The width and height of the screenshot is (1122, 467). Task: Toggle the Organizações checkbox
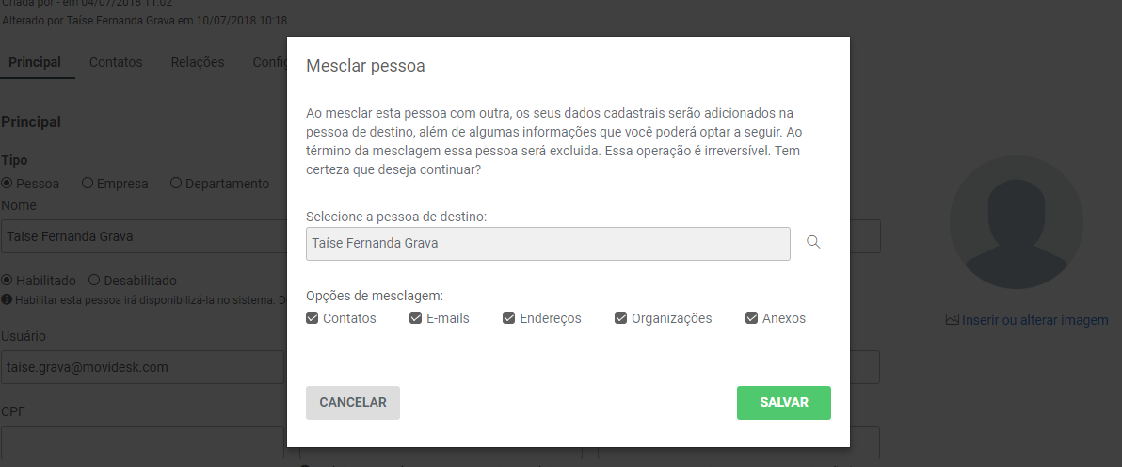click(621, 318)
